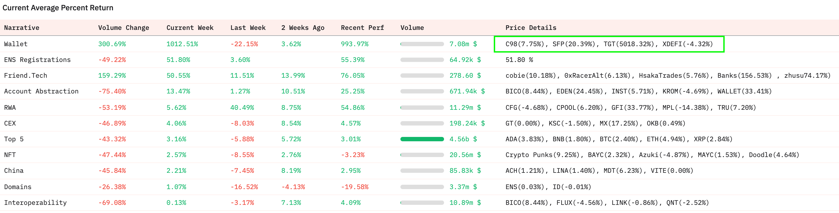Click the Wallet row volume bar
This screenshot has height=213, width=839.
(422, 44)
